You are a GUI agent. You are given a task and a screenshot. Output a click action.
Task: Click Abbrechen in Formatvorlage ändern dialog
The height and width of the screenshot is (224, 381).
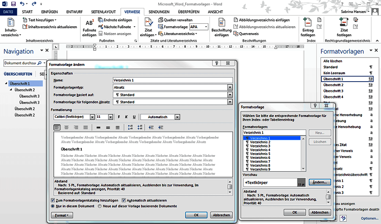tap(221, 215)
